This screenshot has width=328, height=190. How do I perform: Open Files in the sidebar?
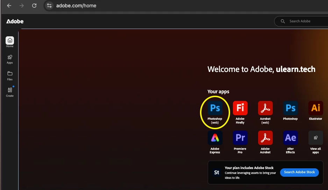click(10, 76)
